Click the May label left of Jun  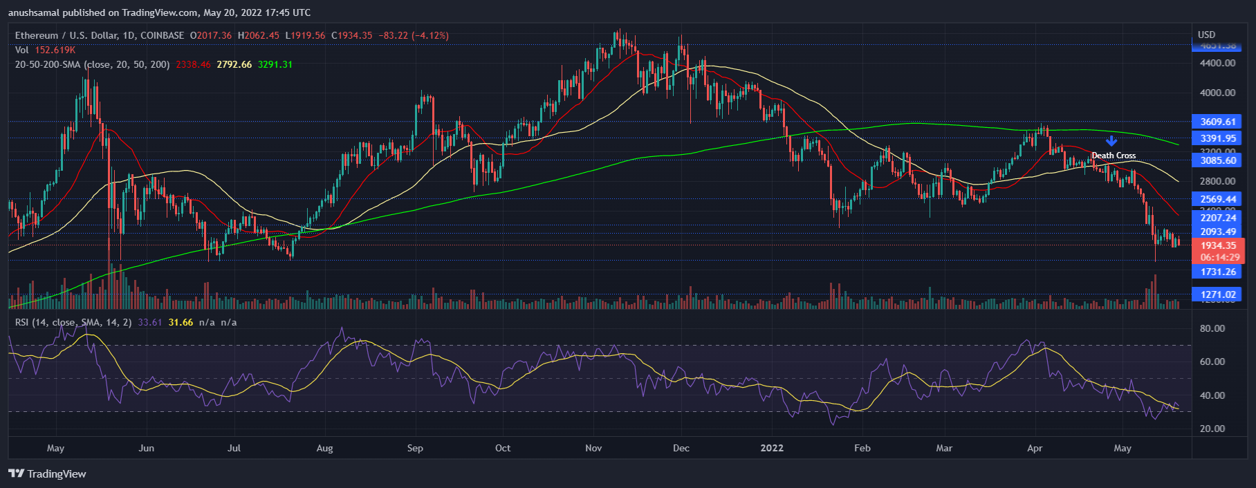point(55,448)
